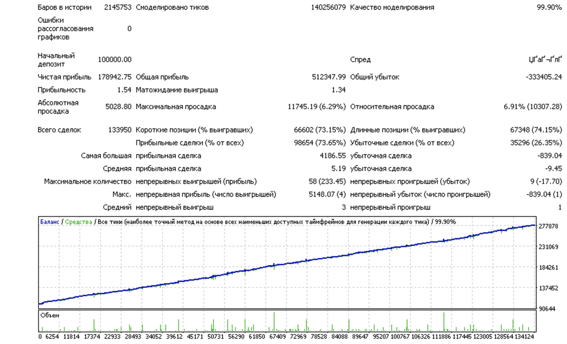The height and width of the screenshot is (344, 567).
Task: Click the gross profit value 512347.99
Action: pyautogui.click(x=329, y=77)
